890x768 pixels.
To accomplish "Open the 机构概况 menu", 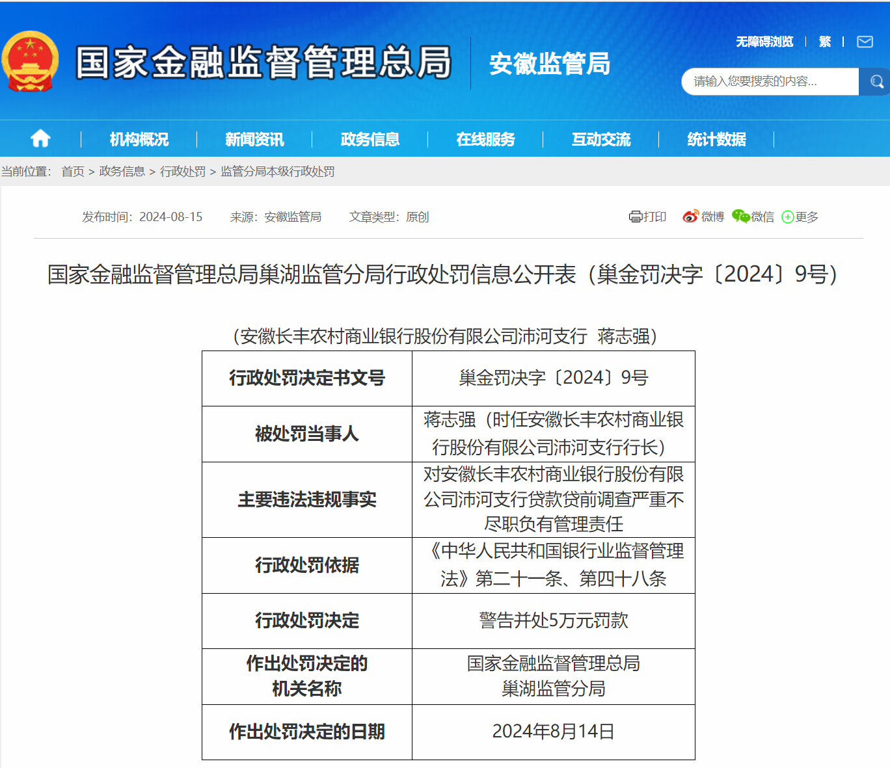I will [x=139, y=139].
